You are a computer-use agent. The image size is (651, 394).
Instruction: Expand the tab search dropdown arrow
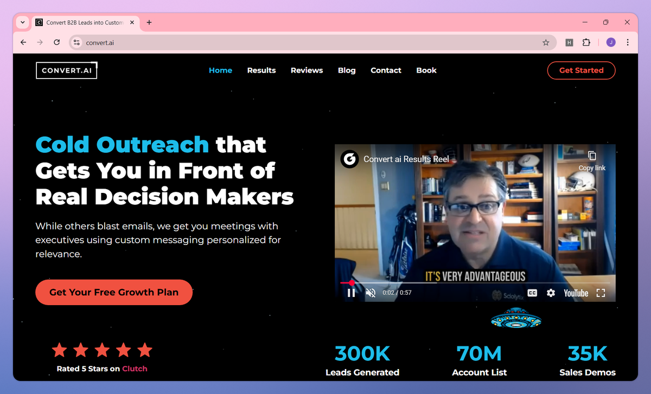(22, 22)
